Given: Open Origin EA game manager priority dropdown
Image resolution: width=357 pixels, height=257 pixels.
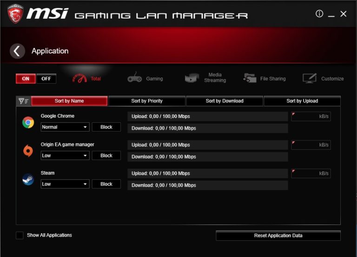Looking at the screenshot, I should click(65, 156).
